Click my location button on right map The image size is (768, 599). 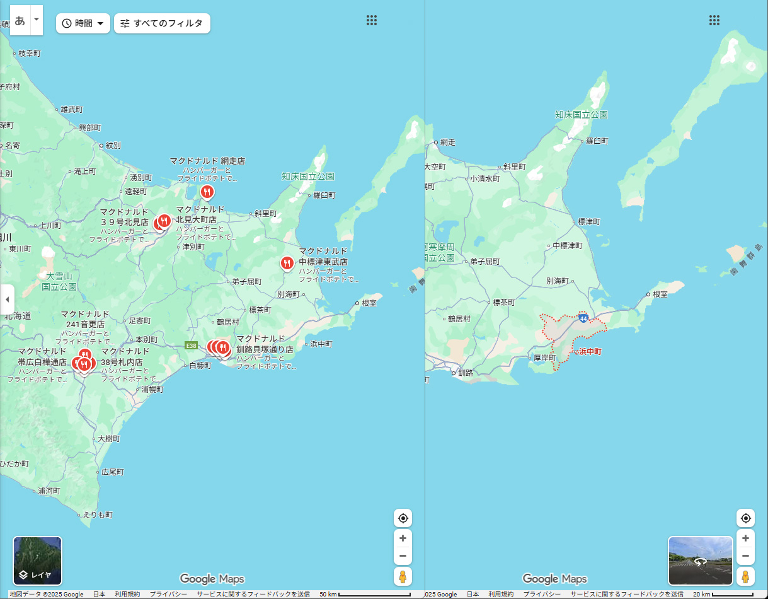[x=745, y=518]
